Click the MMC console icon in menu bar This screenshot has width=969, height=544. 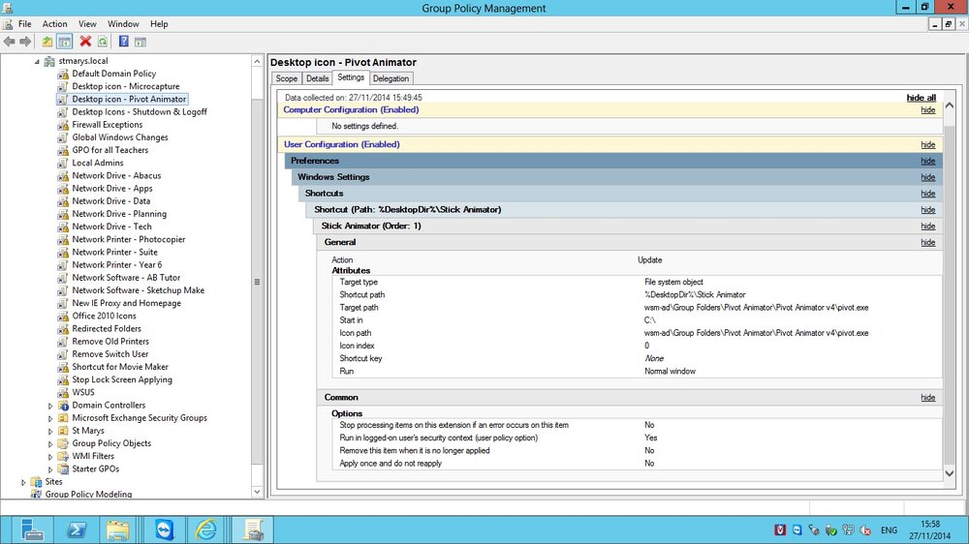[x=8, y=24]
